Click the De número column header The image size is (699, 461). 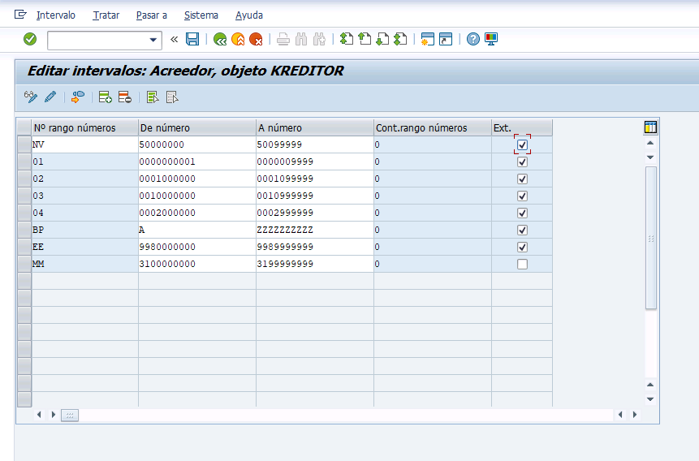[x=197, y=127]
